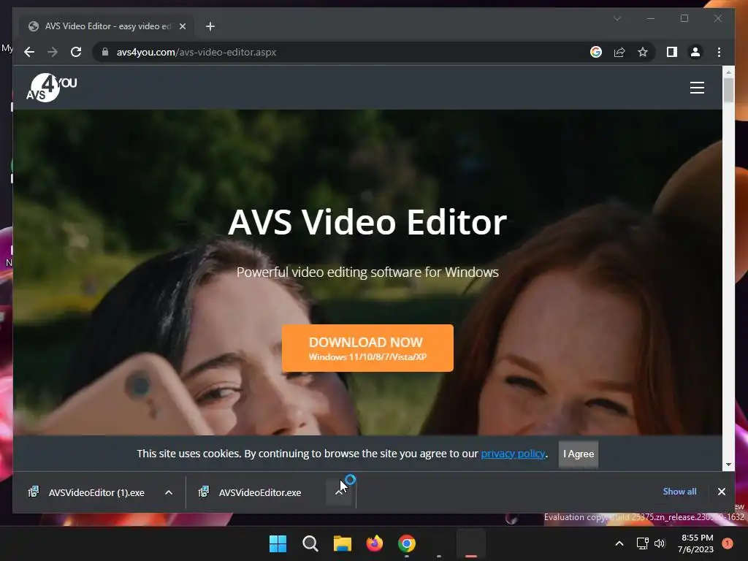Click the scrollbar down arrow
Viewport: 748px width, 561px height.
pyautogui.click(x=728, y=465)
